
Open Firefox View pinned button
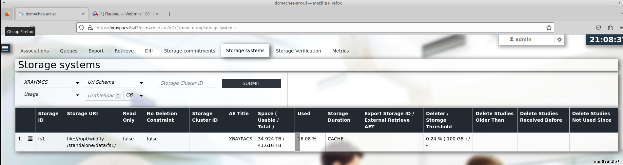[7, 14]
